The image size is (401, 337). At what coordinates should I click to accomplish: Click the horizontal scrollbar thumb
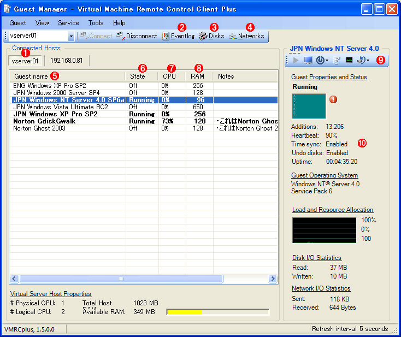pos(121,279)
